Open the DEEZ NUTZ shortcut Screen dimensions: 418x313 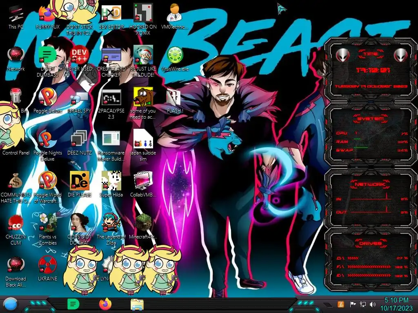tap(80, 143)
